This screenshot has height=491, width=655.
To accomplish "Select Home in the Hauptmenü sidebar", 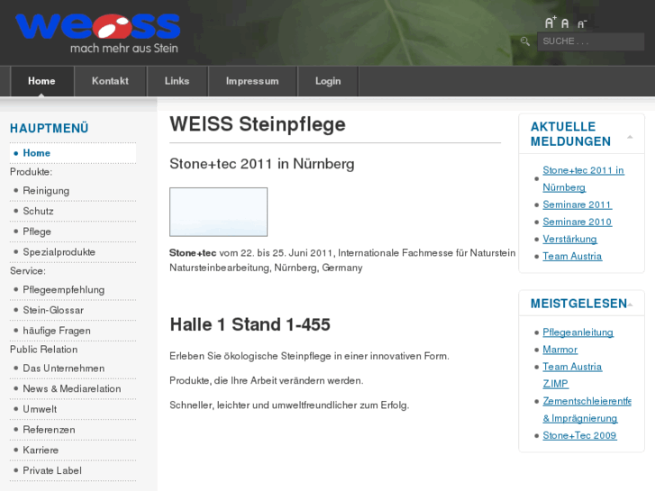I will tap(73, 153).
